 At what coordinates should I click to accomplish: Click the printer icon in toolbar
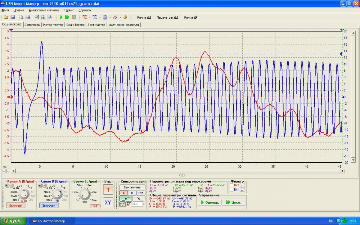pyautogui.click(x=28, y=17)
